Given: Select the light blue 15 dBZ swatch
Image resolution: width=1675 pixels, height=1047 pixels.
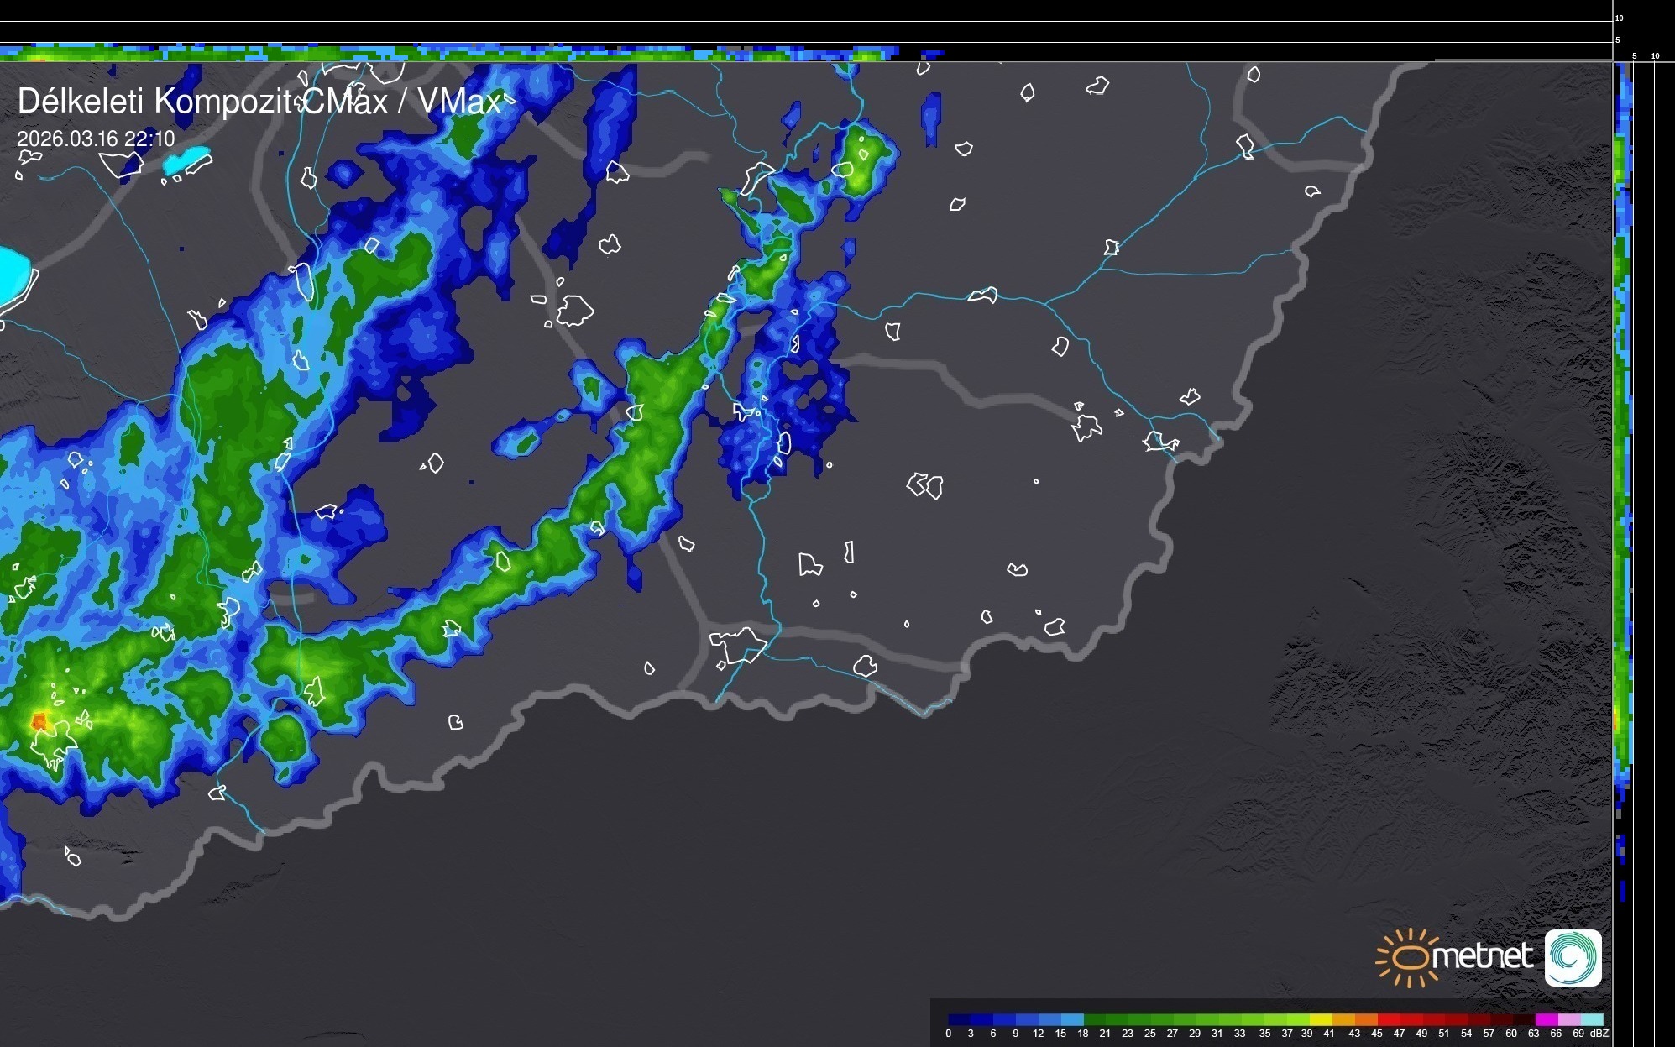Looking at the screenshot, I should point(1071,1020).
